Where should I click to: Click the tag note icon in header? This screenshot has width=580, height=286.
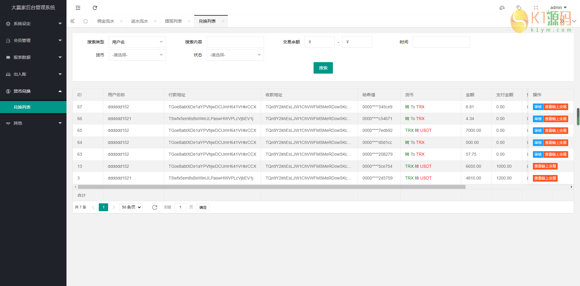click(x=519, y=8)
